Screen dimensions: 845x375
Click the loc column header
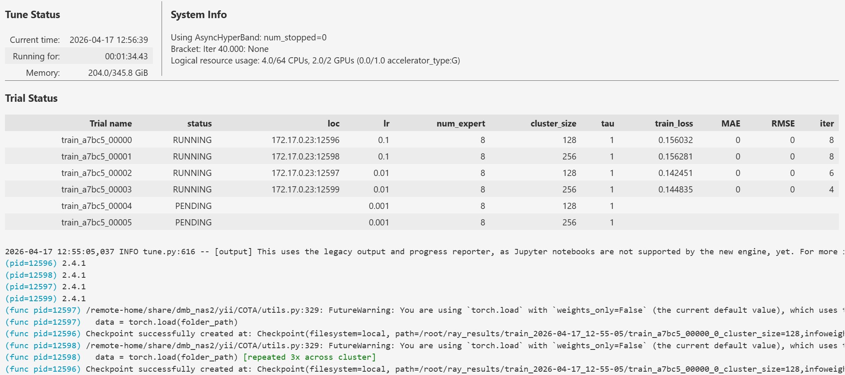tap(333, 124)
